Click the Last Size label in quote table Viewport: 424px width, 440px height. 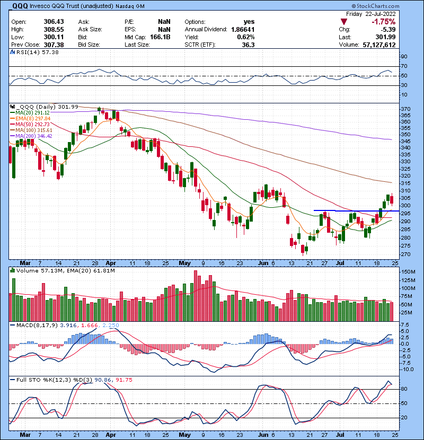(137, 45)
